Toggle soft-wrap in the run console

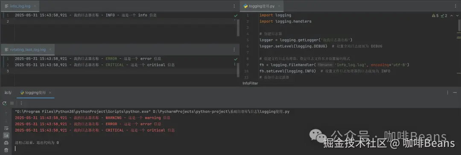[6, 128]
